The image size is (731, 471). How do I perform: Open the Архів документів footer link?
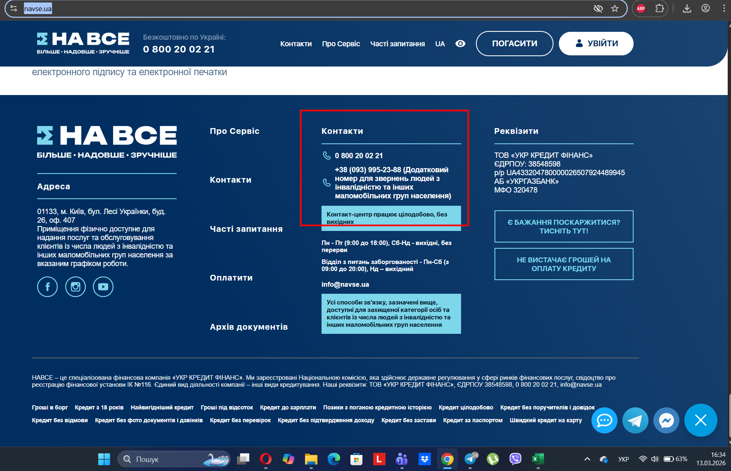pos(248,327)
